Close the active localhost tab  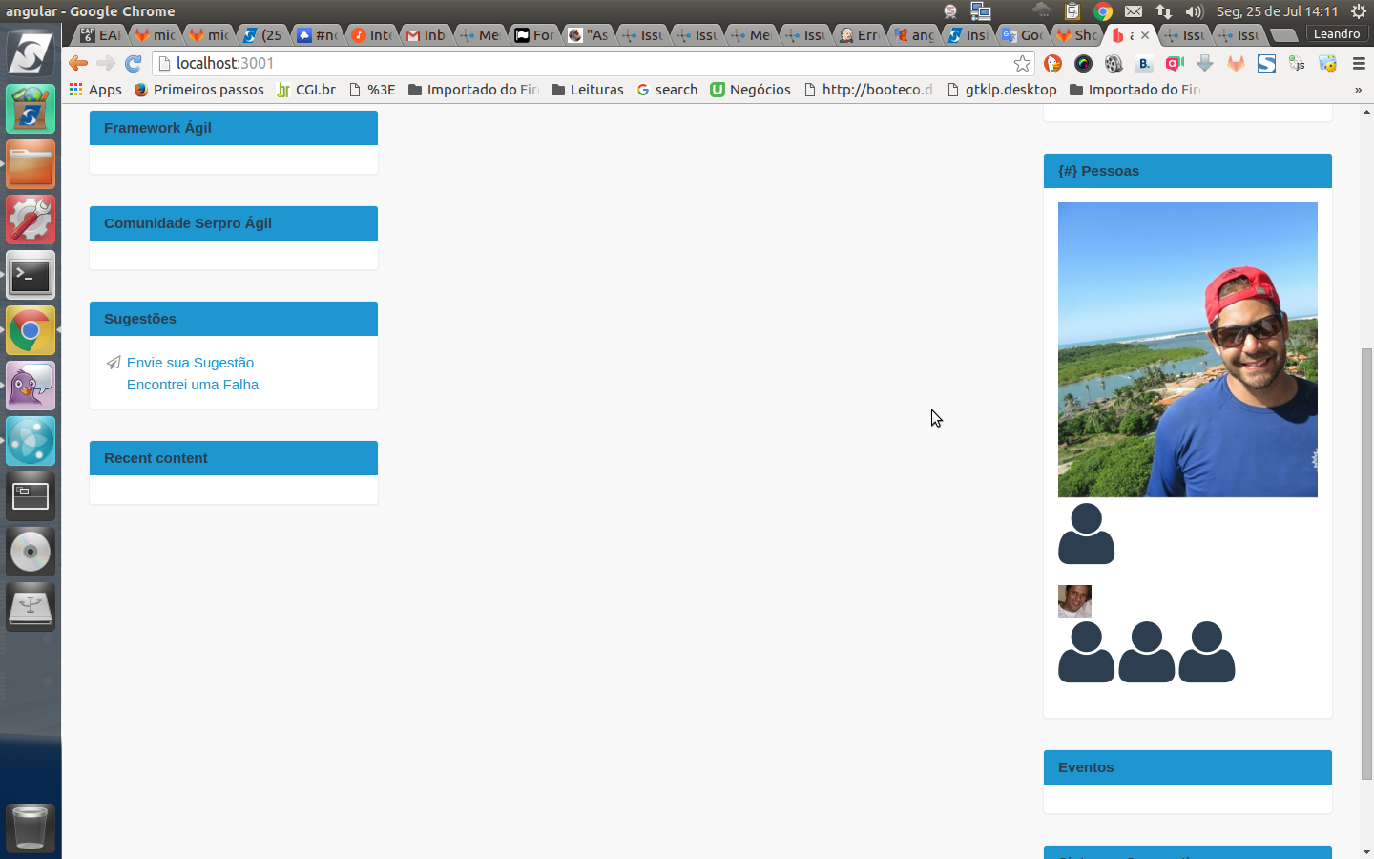pyautogui.click(x=1145, y=35)
